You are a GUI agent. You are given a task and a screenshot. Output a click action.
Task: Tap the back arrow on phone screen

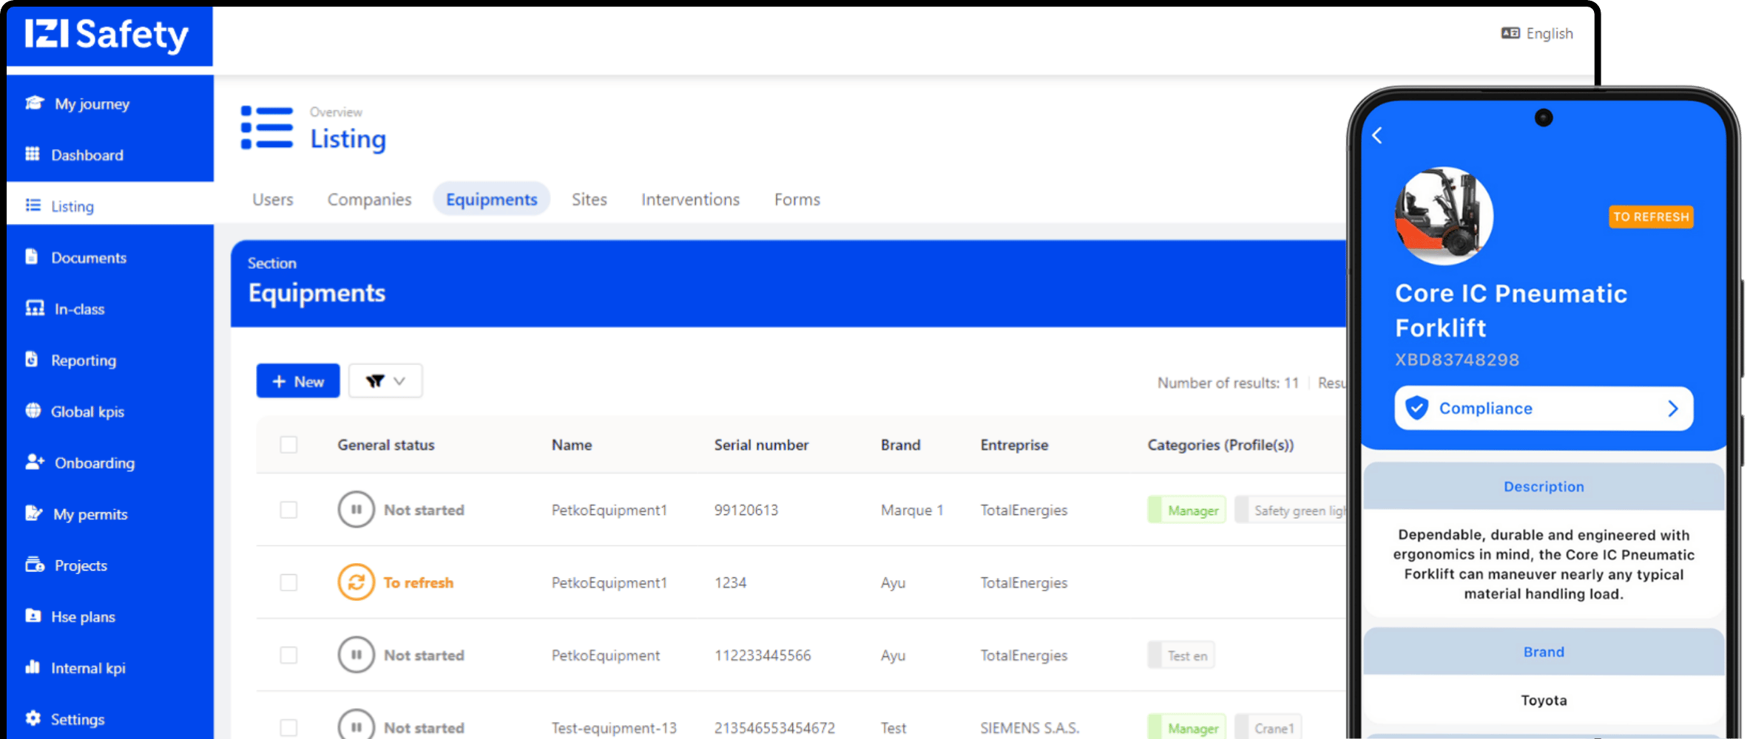[x=1377, y=135]
